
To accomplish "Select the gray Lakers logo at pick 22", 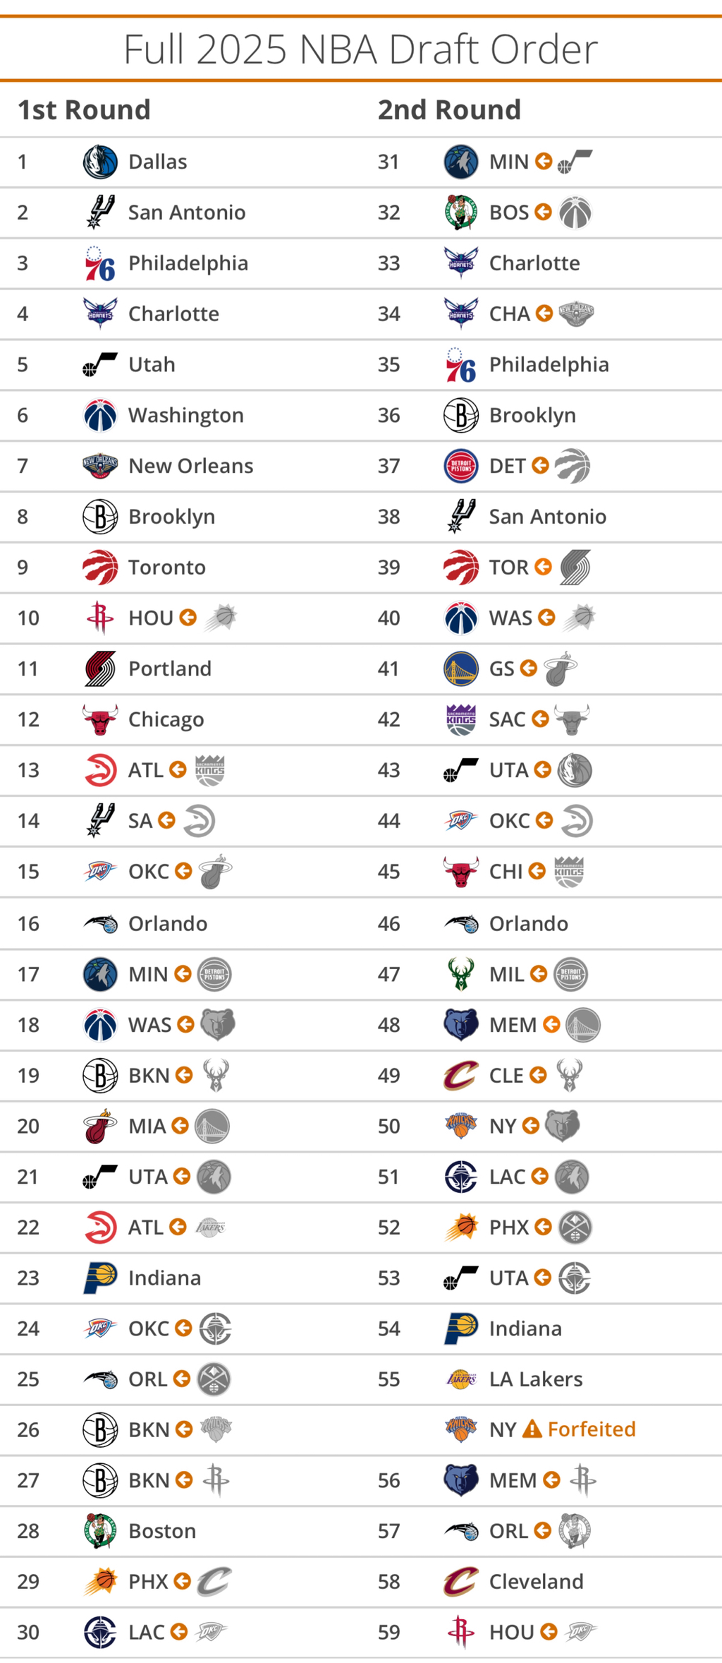I will (210, 1227).
